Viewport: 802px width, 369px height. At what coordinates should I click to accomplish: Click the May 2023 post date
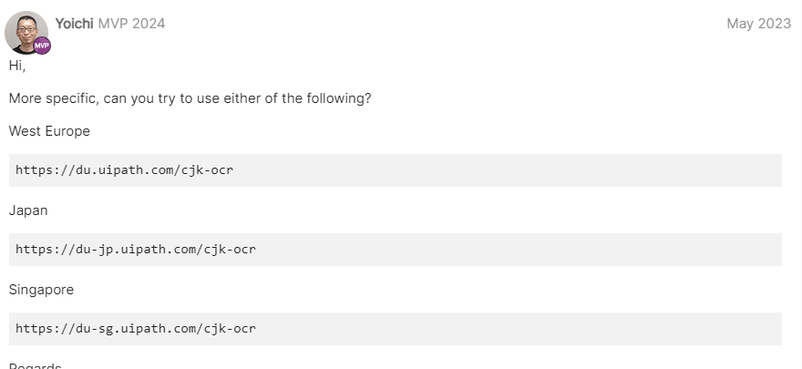click(758, 24)
